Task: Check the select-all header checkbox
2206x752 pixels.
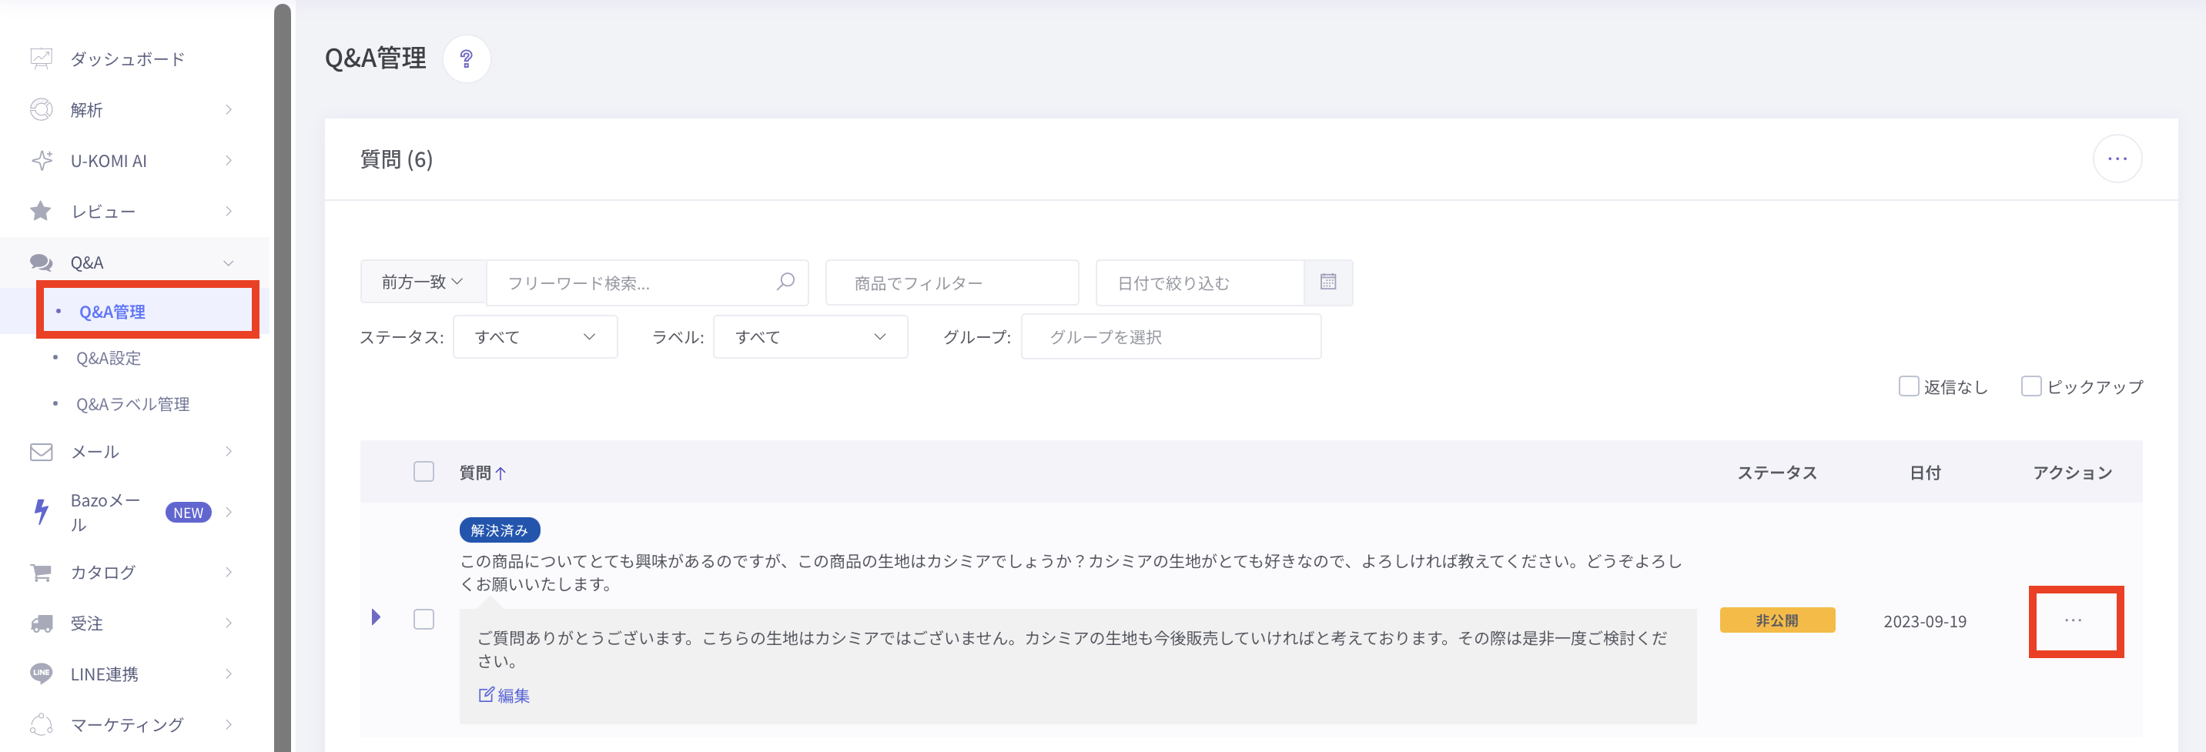Action: (x=424, y=472)
